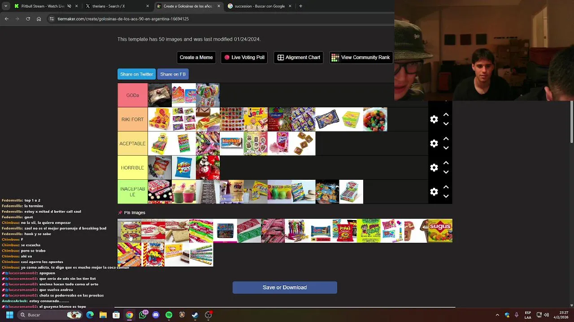This screenshot has width=574, height=322.
Task: Click the tiermaker URL address field
Action: tap(123, 19)
